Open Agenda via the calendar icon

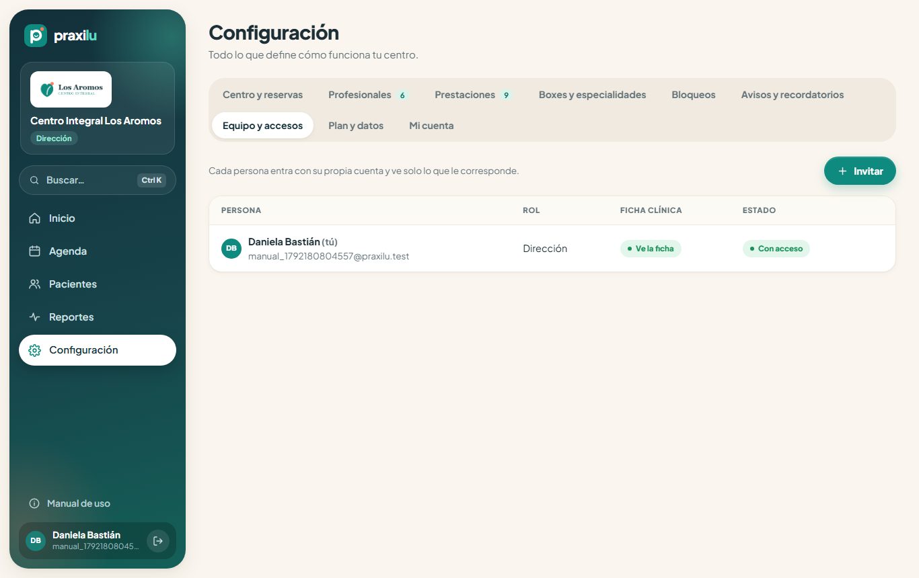point(35,251)
